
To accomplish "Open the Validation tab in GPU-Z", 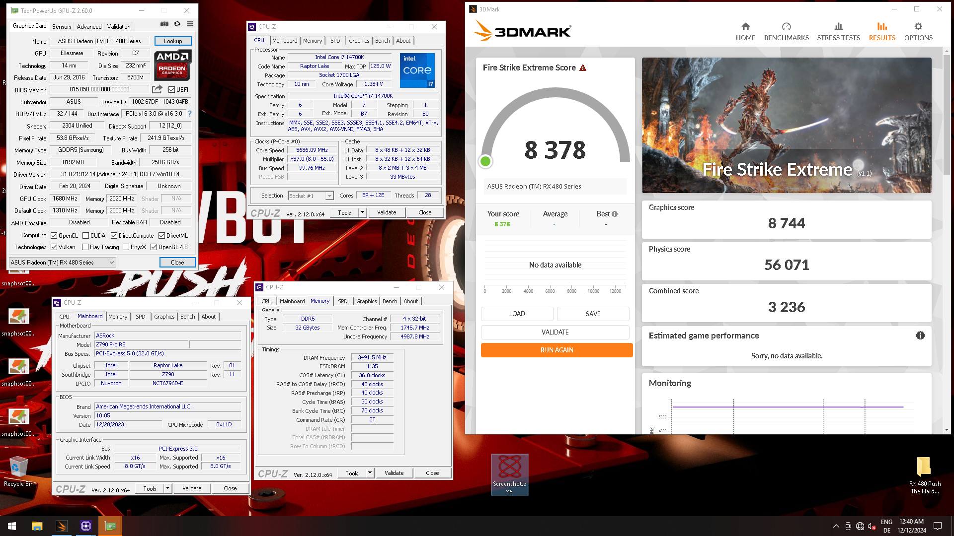I will [x=119, y=27].
